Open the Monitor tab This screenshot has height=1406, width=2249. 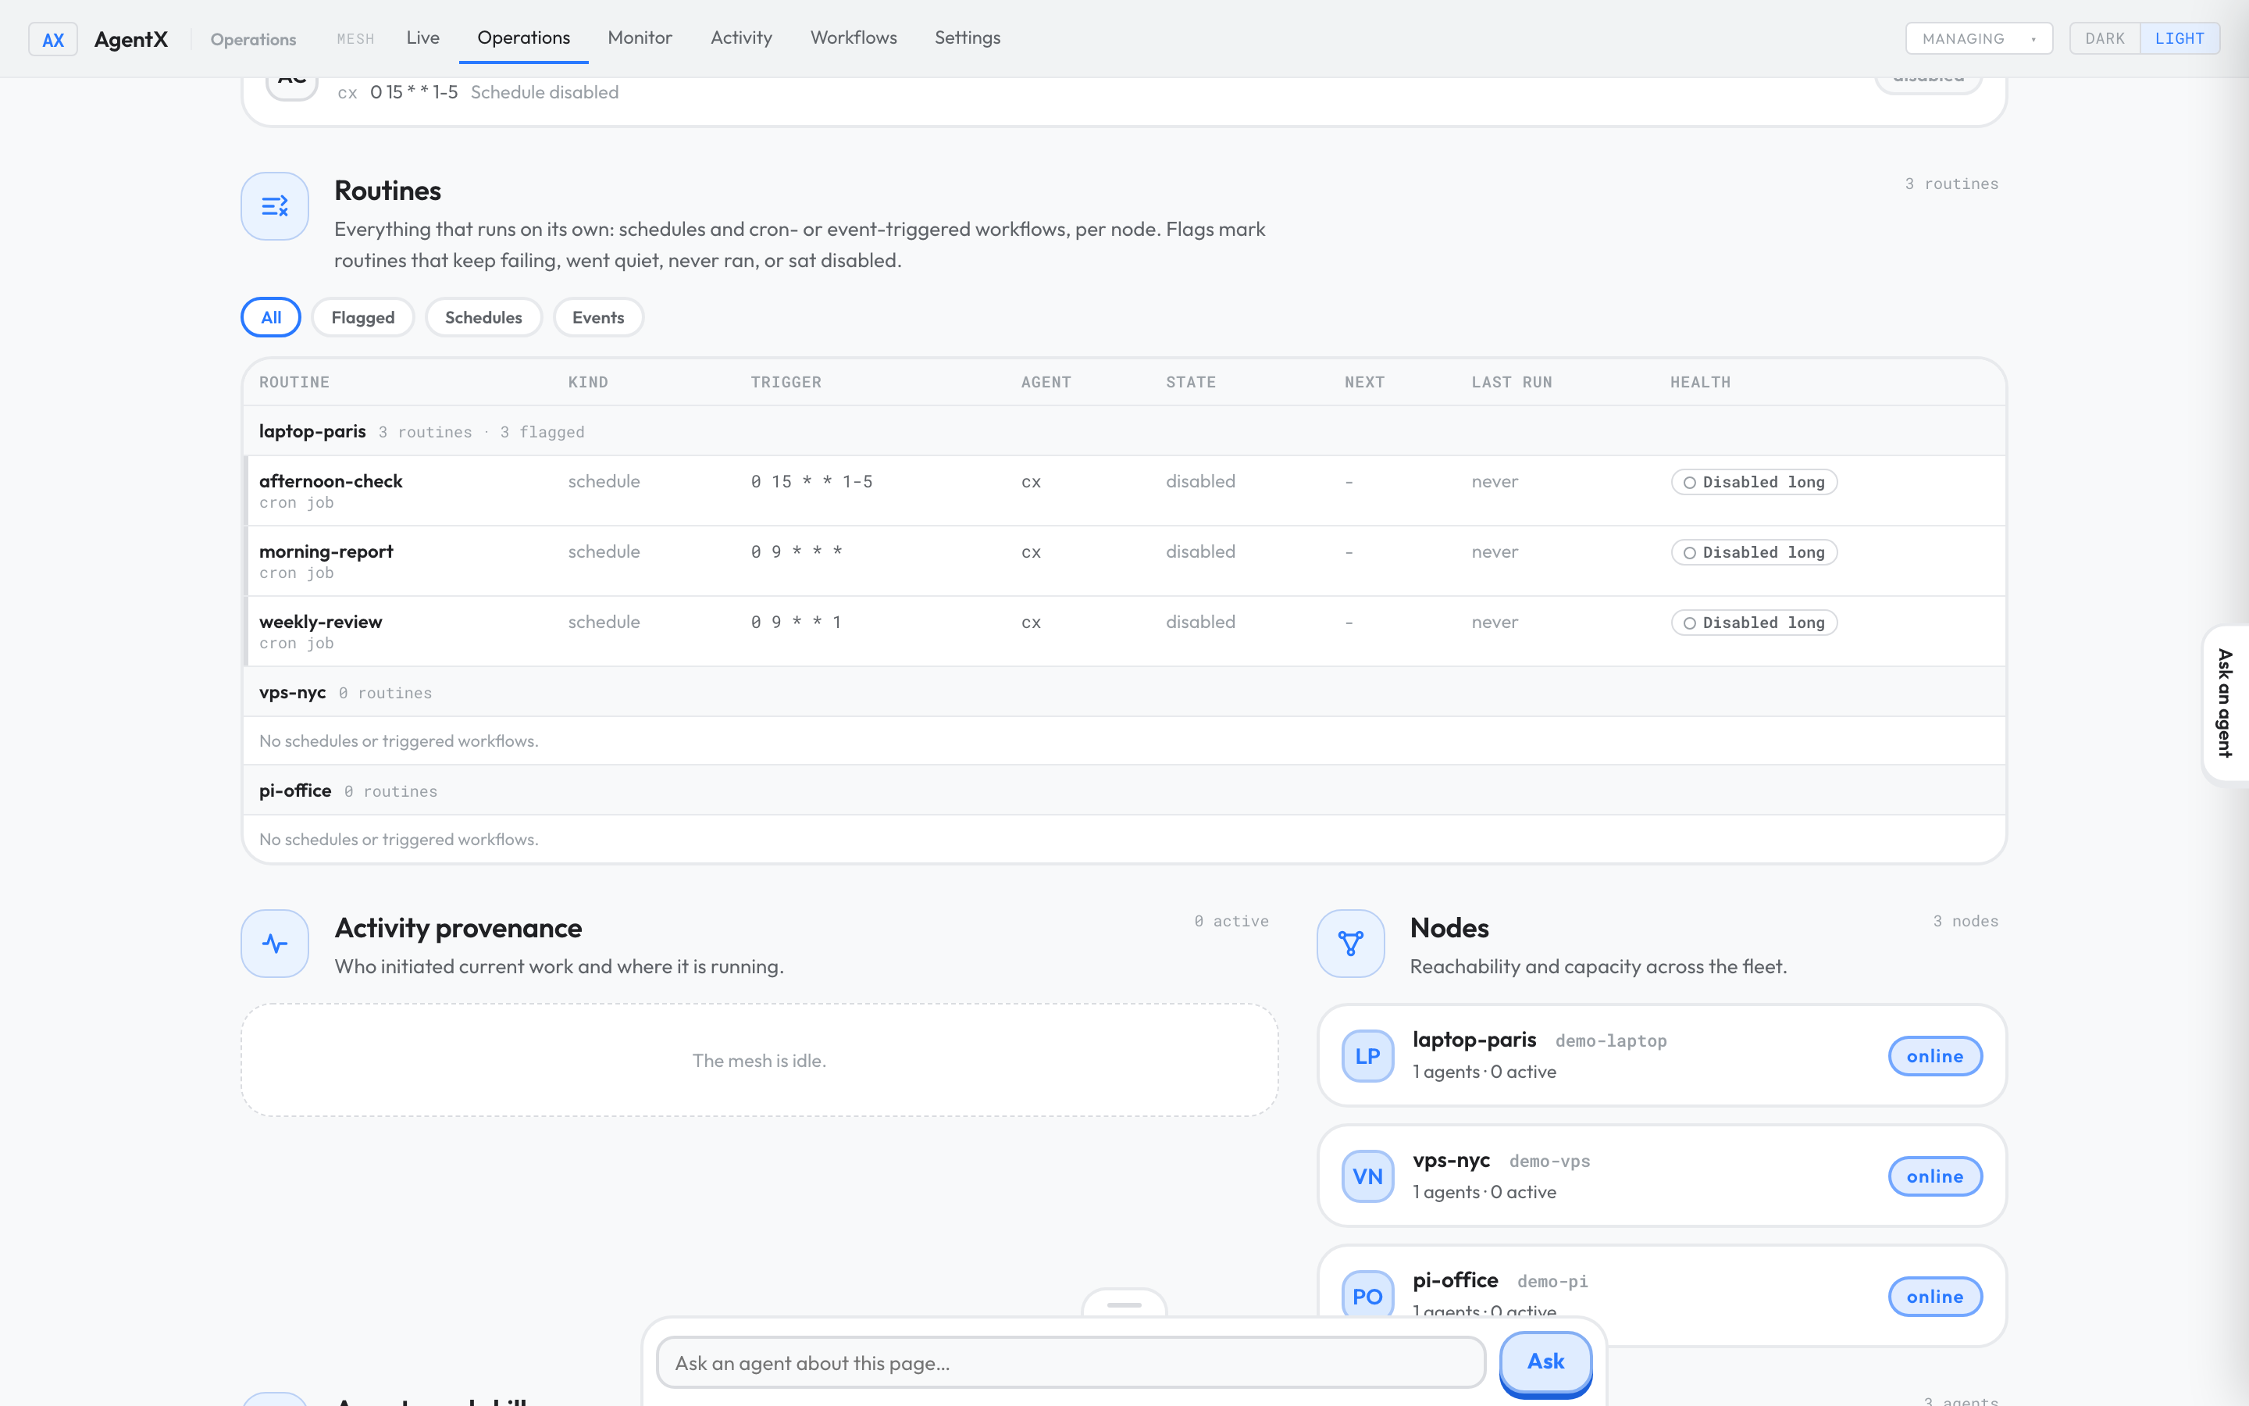click(x=640, y=38)
